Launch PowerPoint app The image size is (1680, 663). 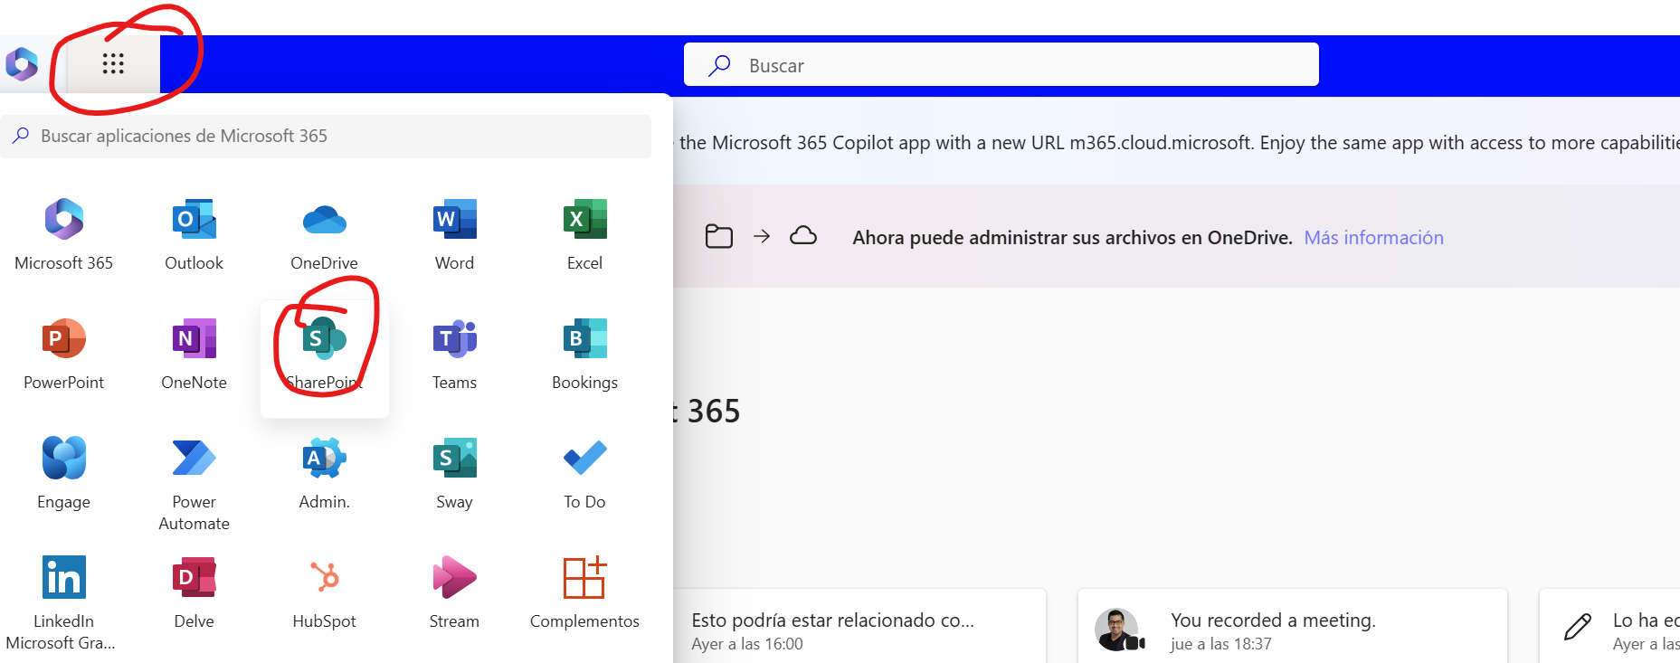click(x=64, y=355)
